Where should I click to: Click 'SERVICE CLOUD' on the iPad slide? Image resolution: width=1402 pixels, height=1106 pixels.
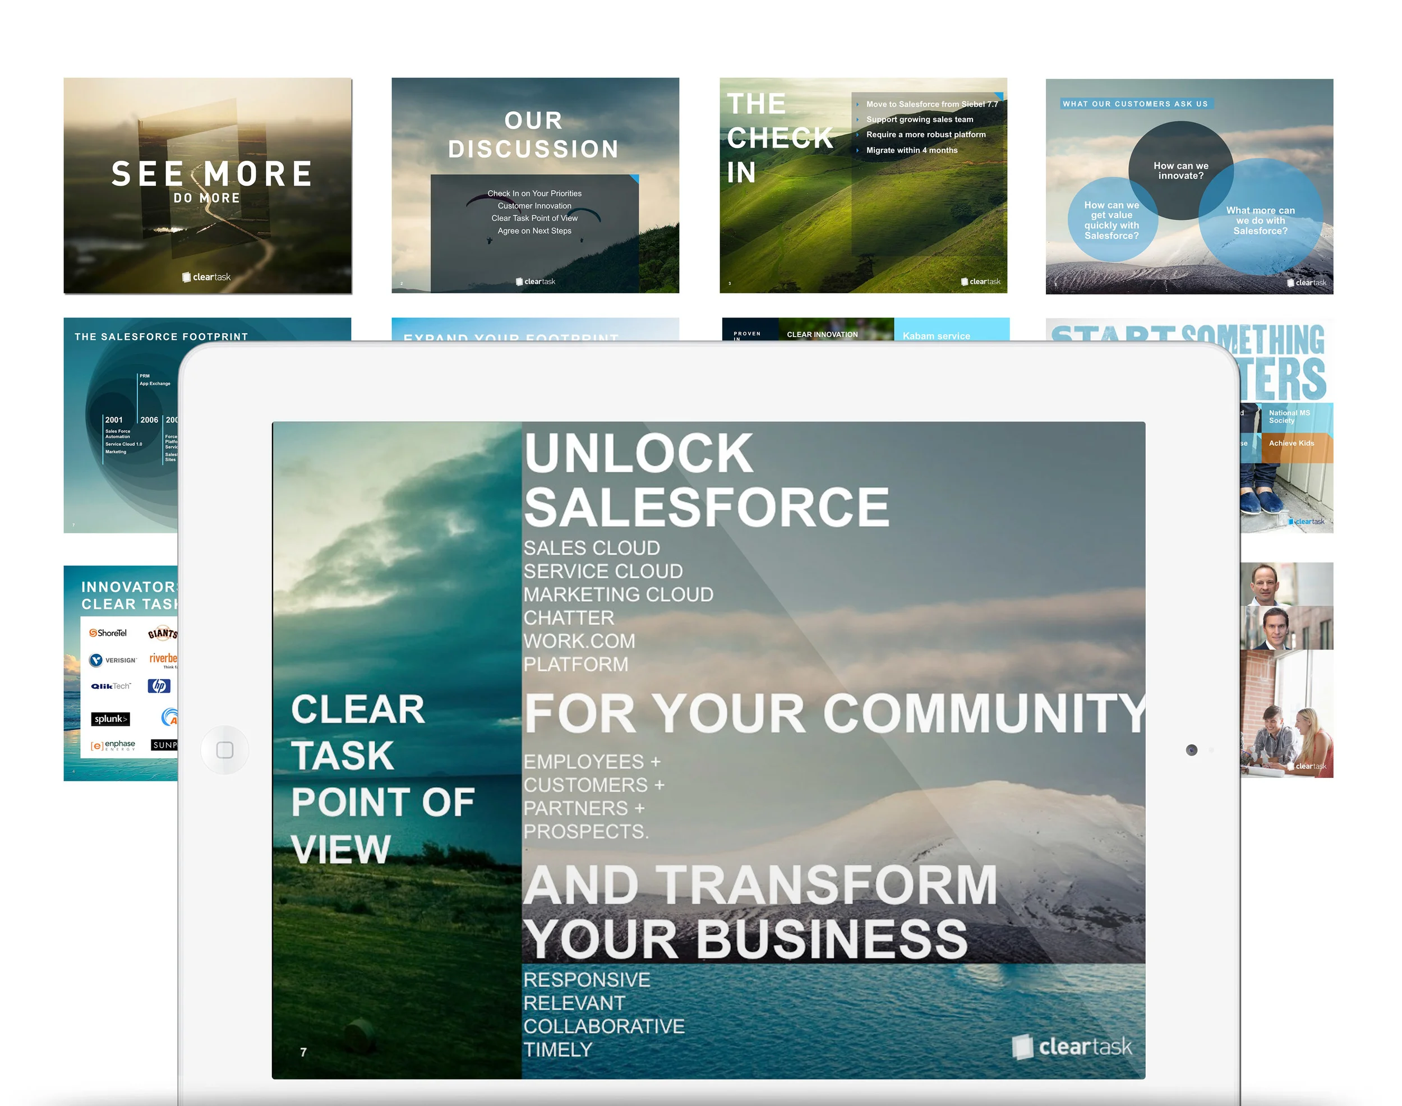click(603, 572)
